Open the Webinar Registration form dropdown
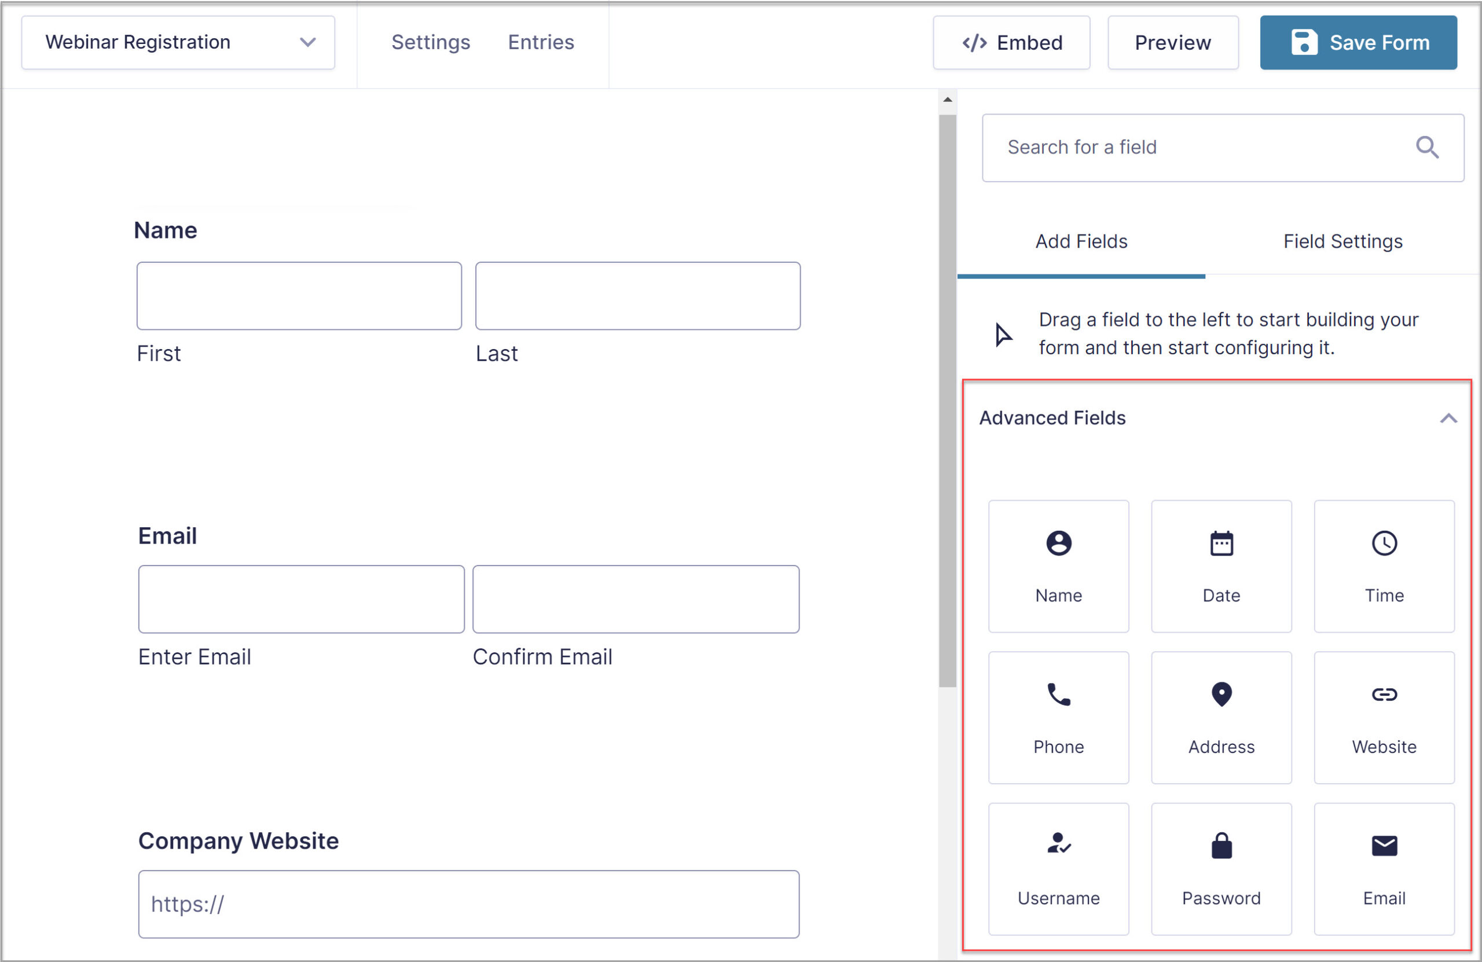The height and width of the screenshot is (962, 1482). point(178,42)
